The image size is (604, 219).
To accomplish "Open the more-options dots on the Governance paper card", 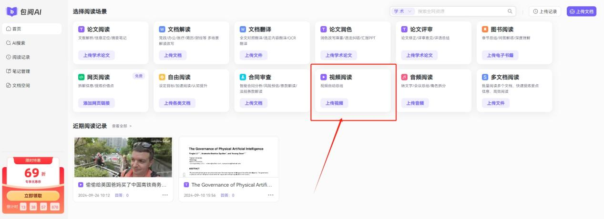I will (270, 195).
